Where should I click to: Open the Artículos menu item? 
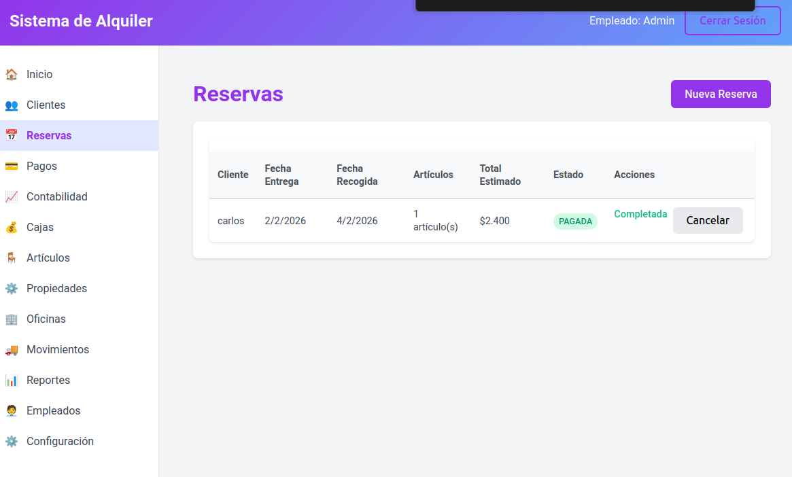[80, 258]
